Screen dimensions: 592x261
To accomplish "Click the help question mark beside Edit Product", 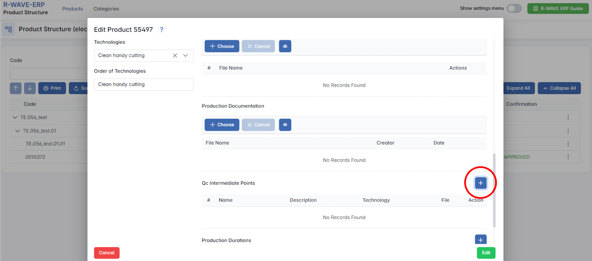I will tap(162, 29).
